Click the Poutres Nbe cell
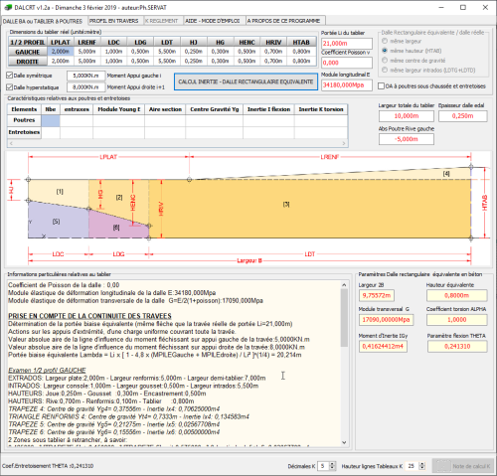This screenshot has width=497, height=476. click(51, 120)
